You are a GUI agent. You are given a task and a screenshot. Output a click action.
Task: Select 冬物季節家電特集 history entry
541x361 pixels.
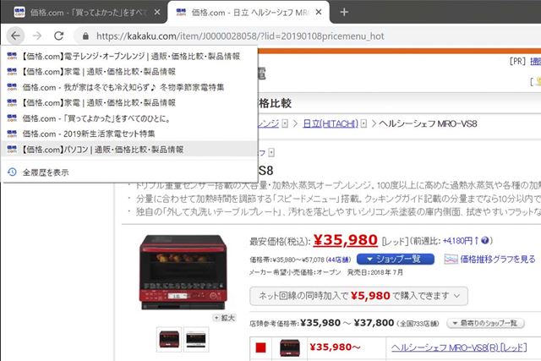coord(129,87)
